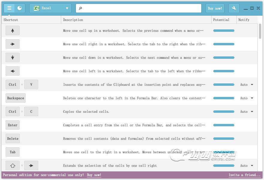The width and height of the screenshot is (264, 180).
Task: Click the down arrow key shortcut icon
Action: coord(13,57)
